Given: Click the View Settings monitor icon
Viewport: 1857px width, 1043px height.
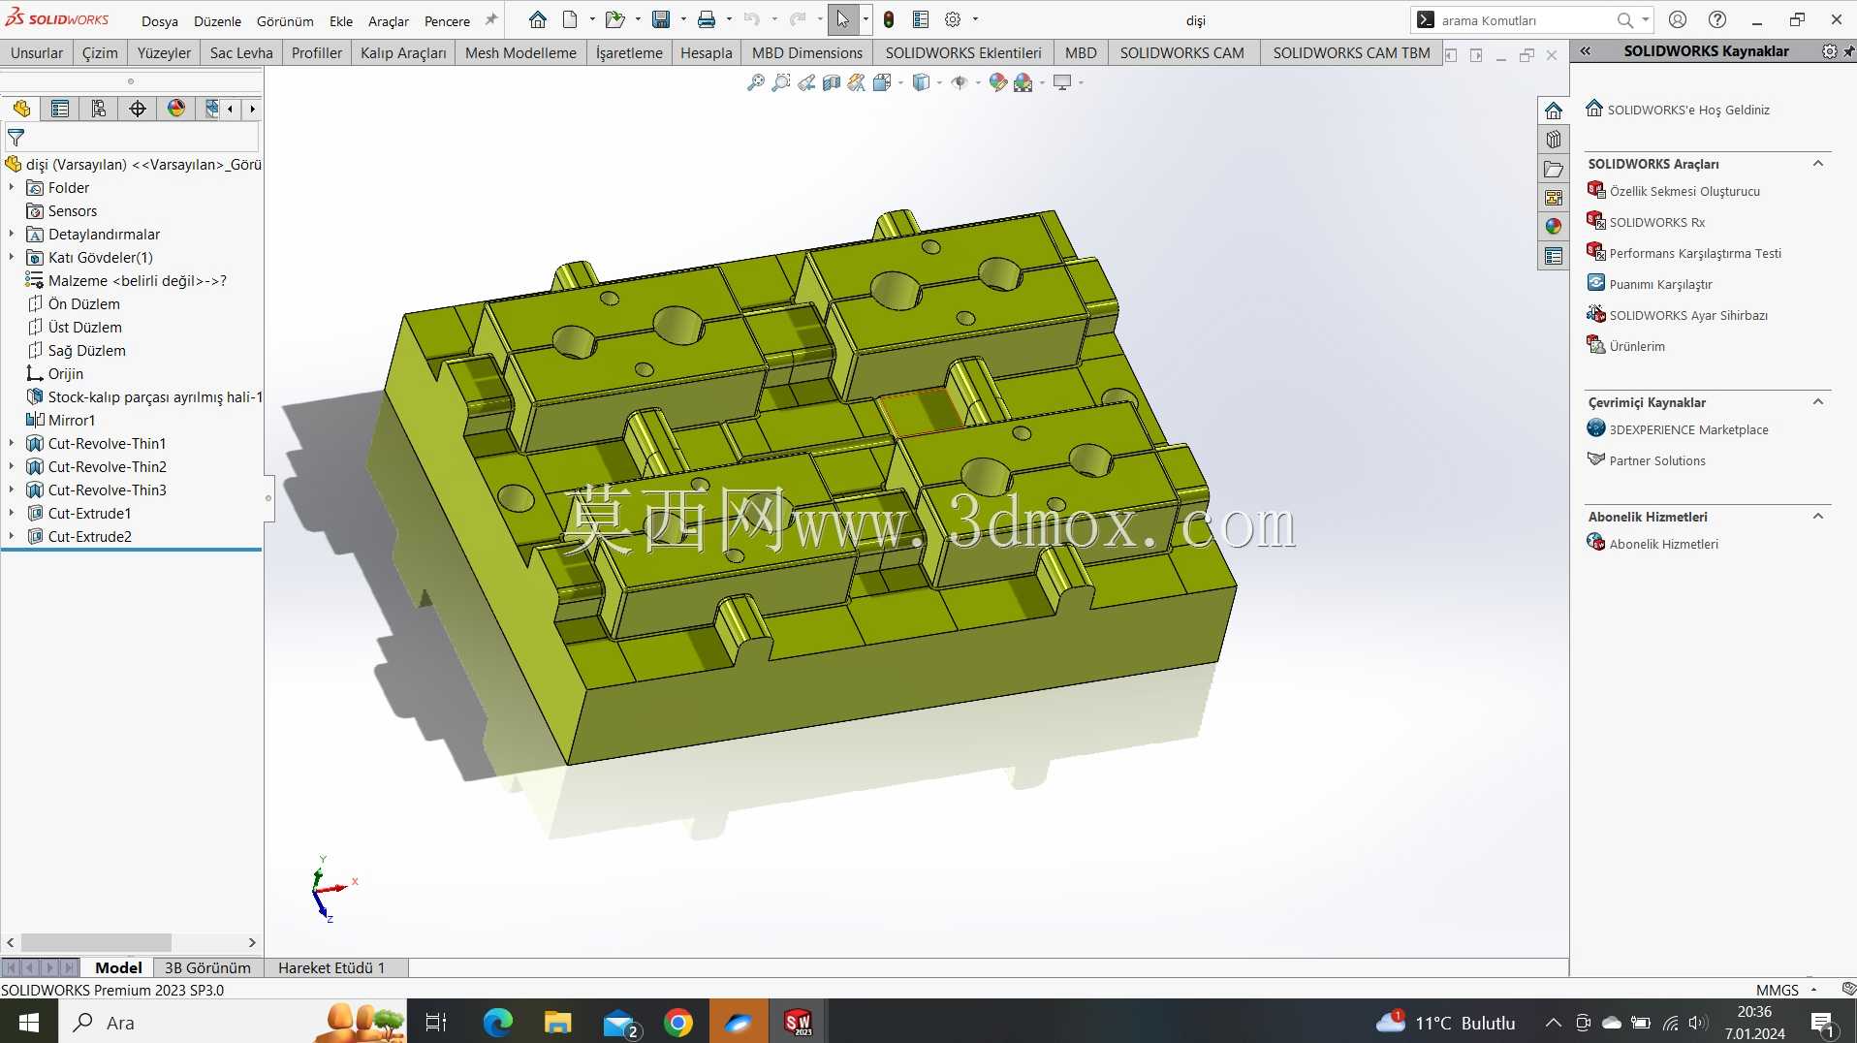Looking at the screenshot, I should pos(1063,83).
